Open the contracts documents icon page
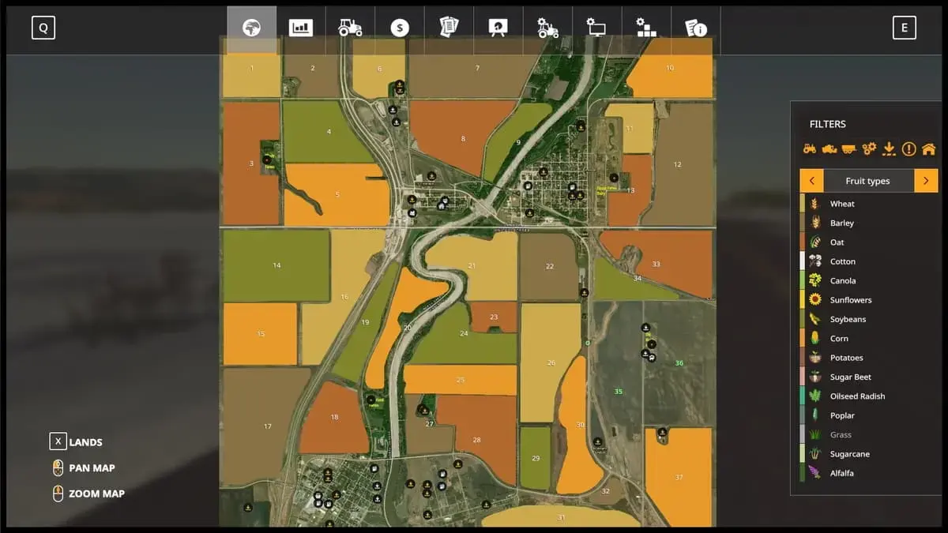948x533 pixels. (449, 29)
